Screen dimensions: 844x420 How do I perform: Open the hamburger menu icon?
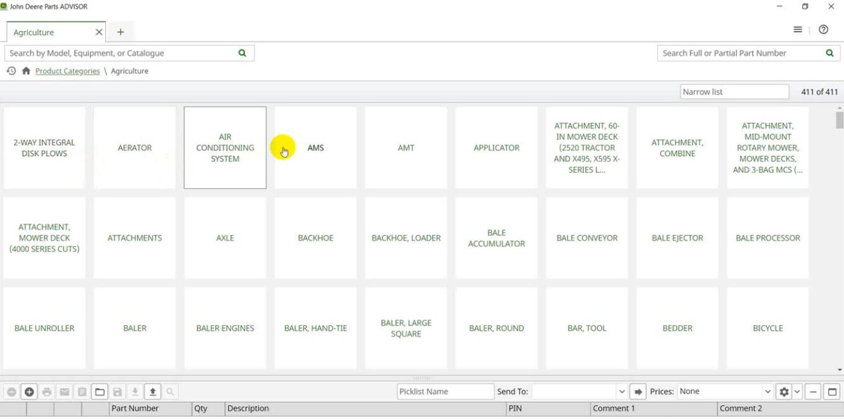pos(798,30)
